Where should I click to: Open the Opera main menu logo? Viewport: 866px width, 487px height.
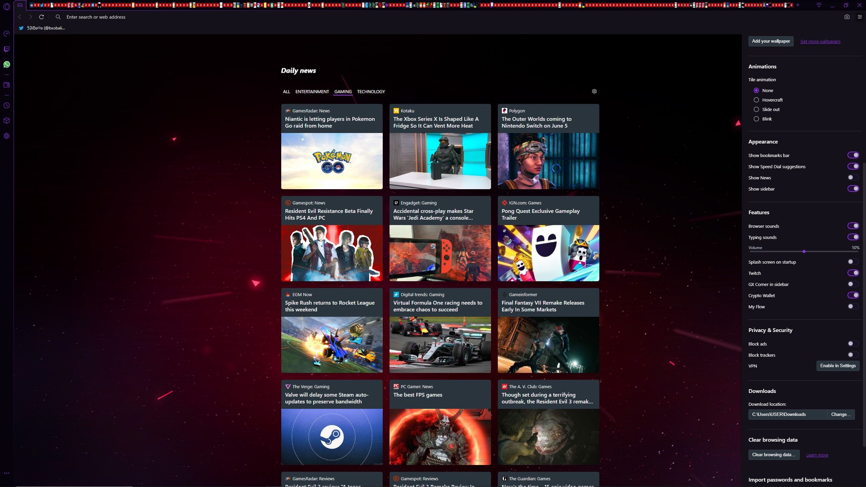coord(6,6)
